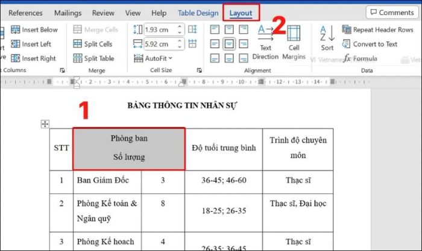Click the table move handle
Image resolution: width=422 pixels, height=251 pixels.
pyautogui.click(x=45, y=124)
